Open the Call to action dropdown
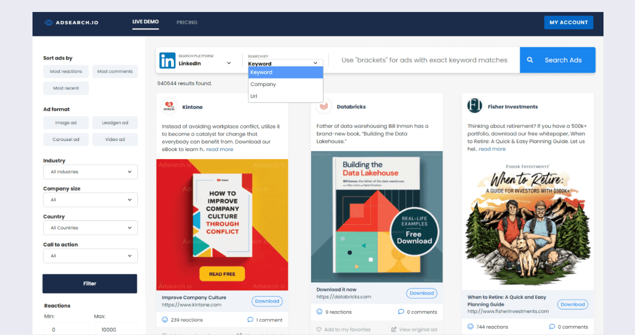 click(90, 256)
